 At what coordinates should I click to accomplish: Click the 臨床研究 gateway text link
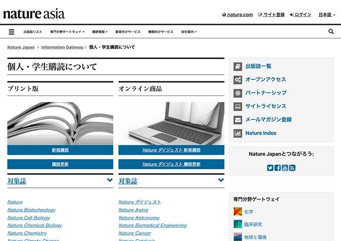pyautogui.click(x=253, y=224)
